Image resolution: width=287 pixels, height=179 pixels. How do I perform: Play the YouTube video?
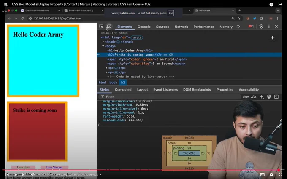click(16, 174)
